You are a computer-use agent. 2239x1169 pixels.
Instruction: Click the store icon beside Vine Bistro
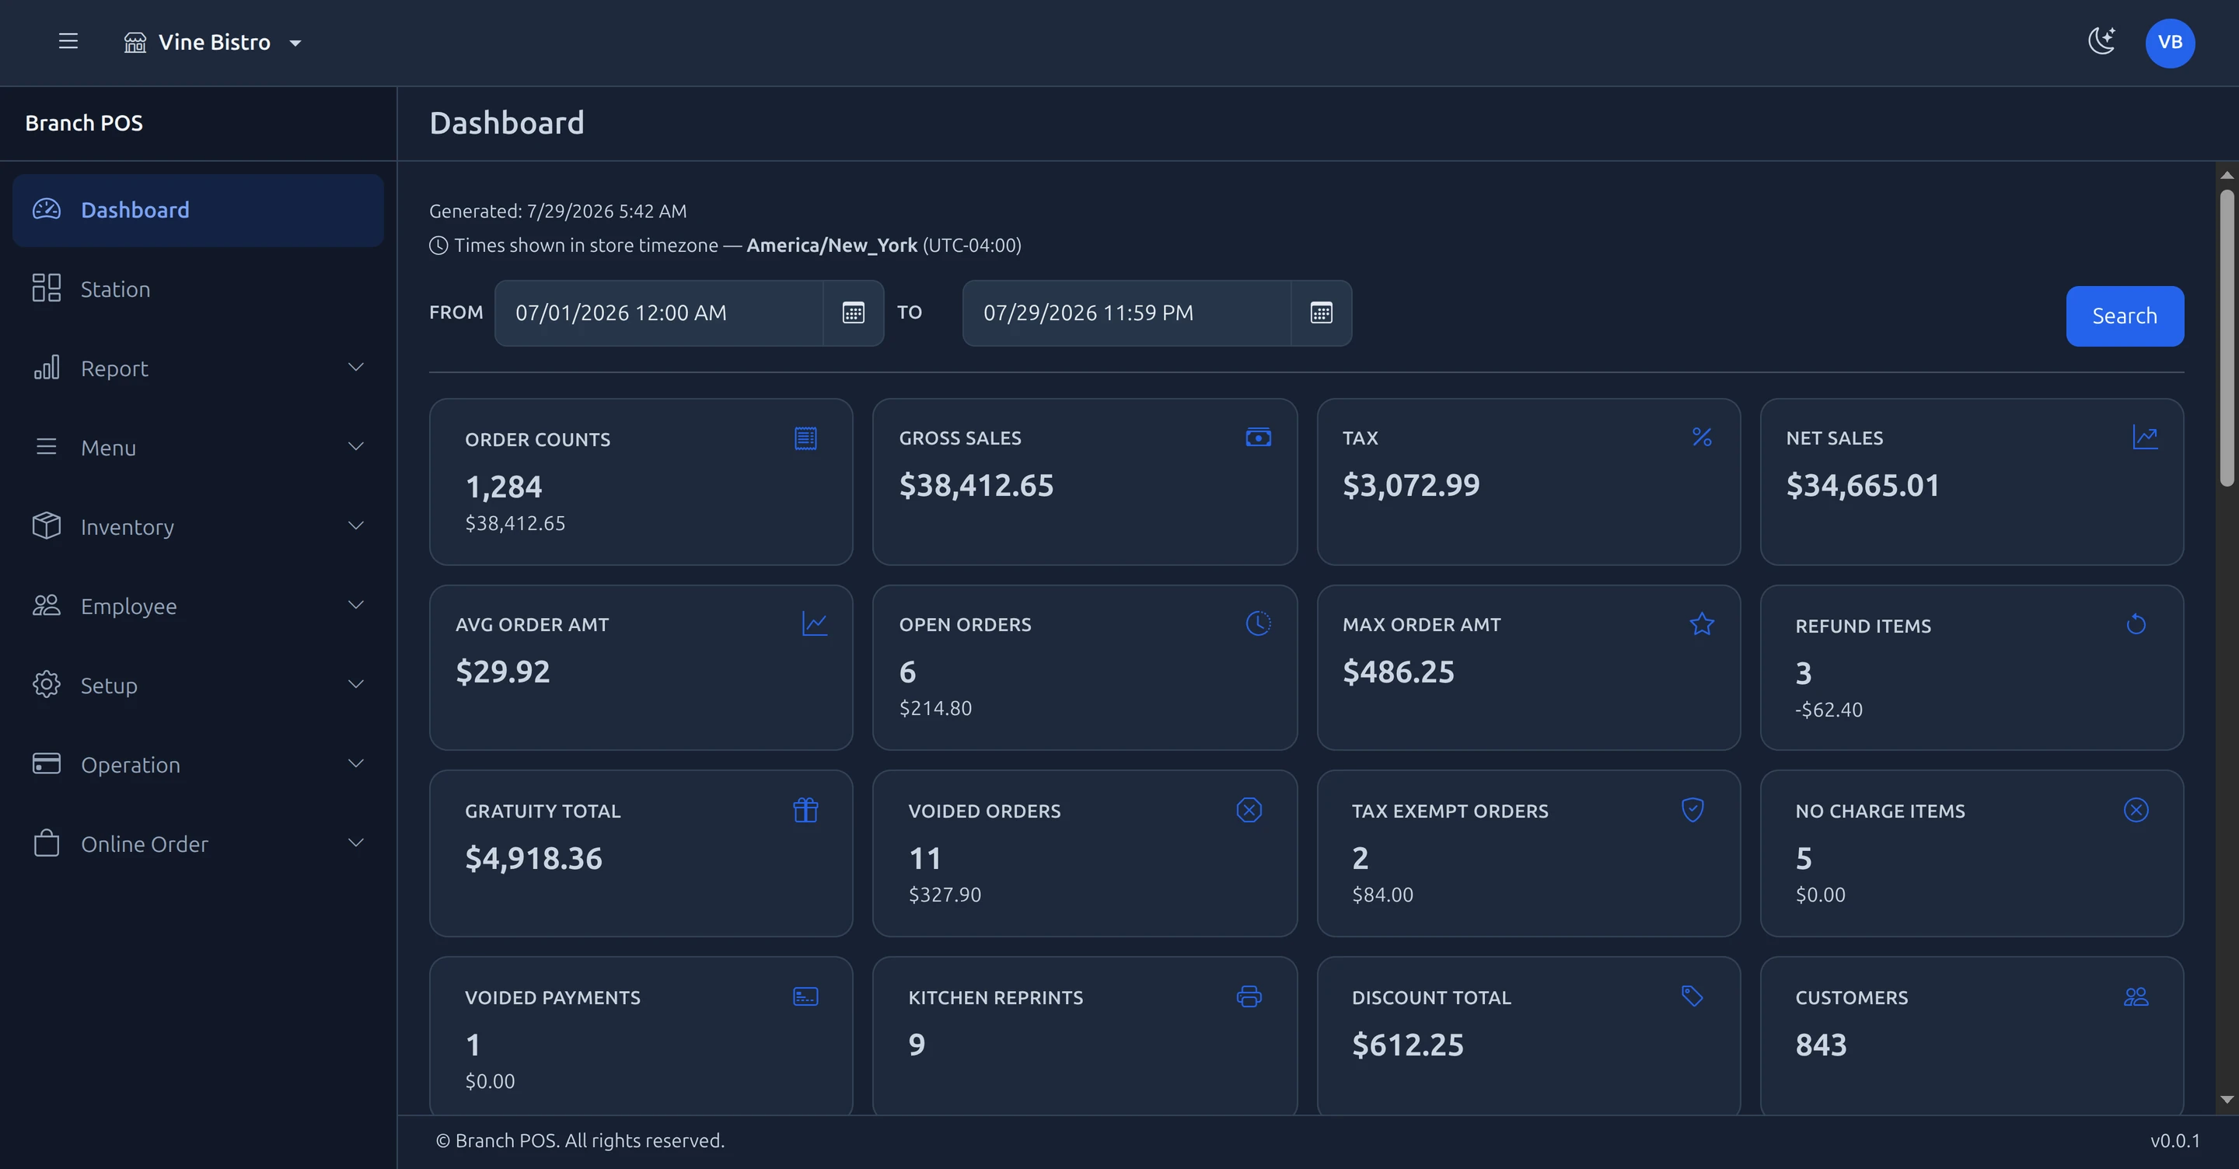click(x=134, y=43)
